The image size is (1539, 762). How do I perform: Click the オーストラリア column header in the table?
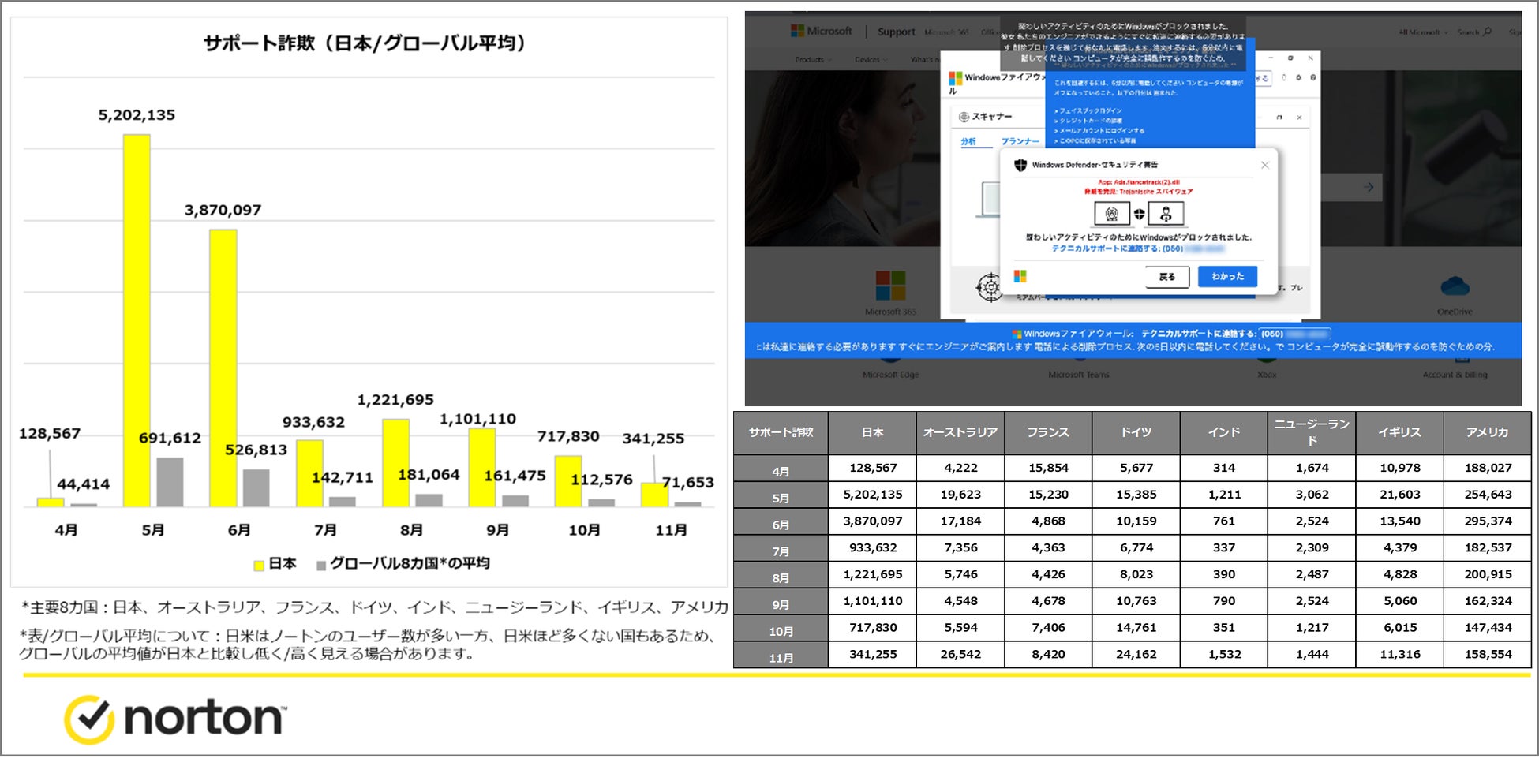click(x=960, y=432)
